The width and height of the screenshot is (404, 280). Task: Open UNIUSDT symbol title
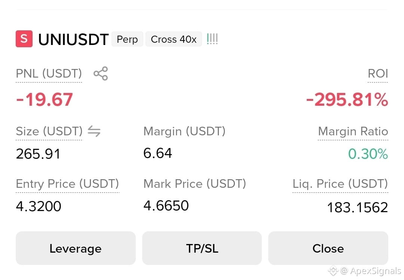(x=73, y=39)
